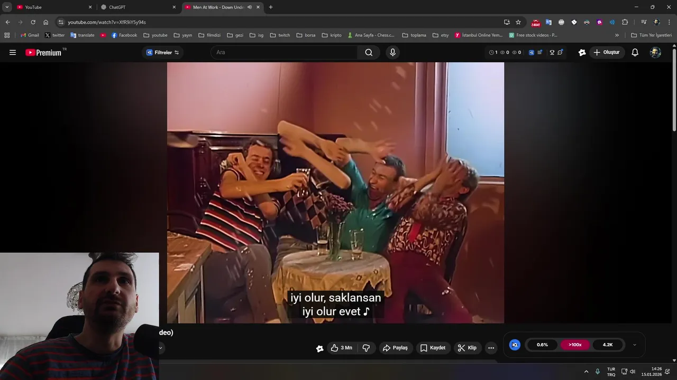Close the ChatGPT tab

tap(174, 7)
